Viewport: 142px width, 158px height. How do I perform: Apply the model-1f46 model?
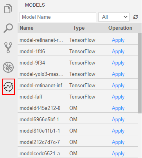pos(118,52)
